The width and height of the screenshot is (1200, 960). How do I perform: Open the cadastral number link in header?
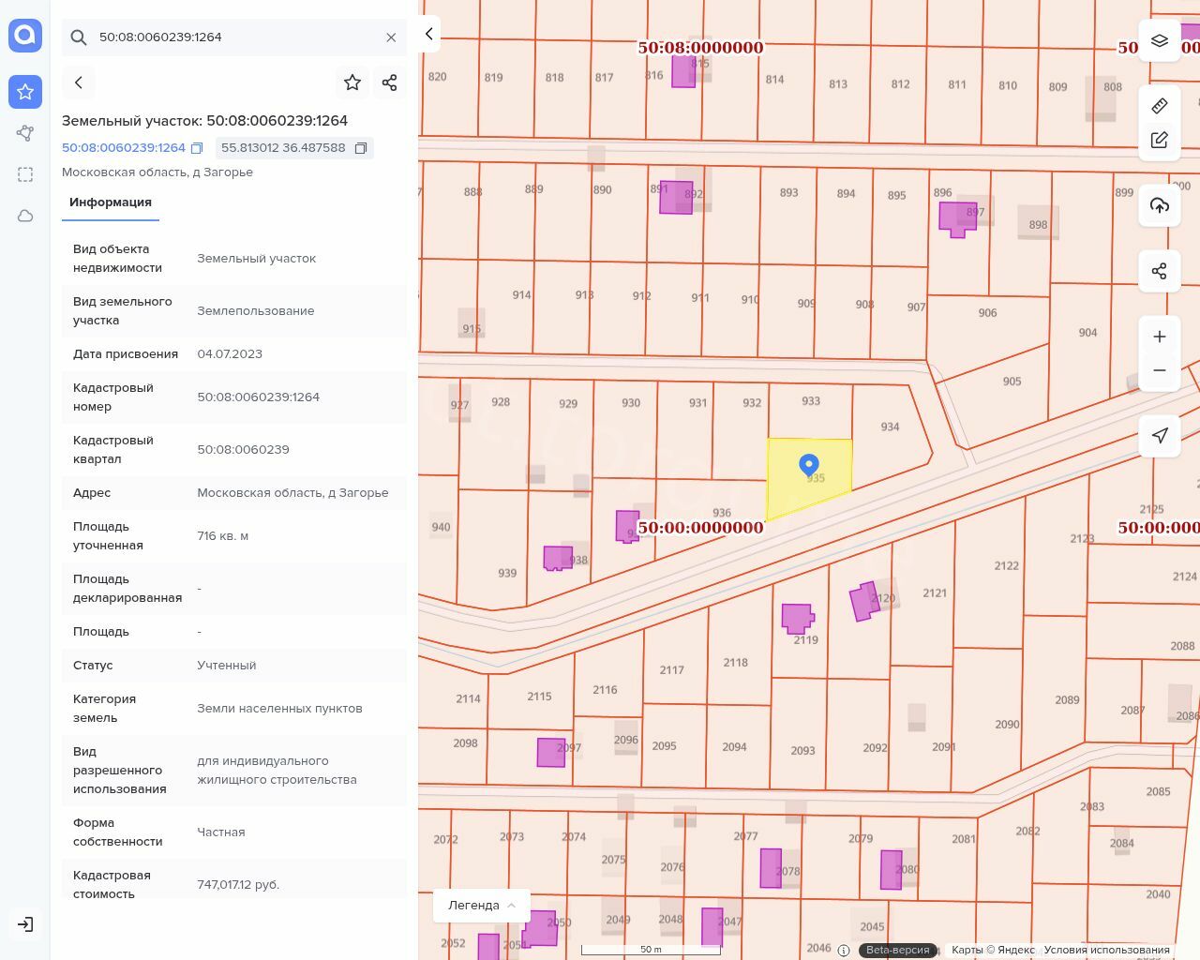[x=124, y=148]
